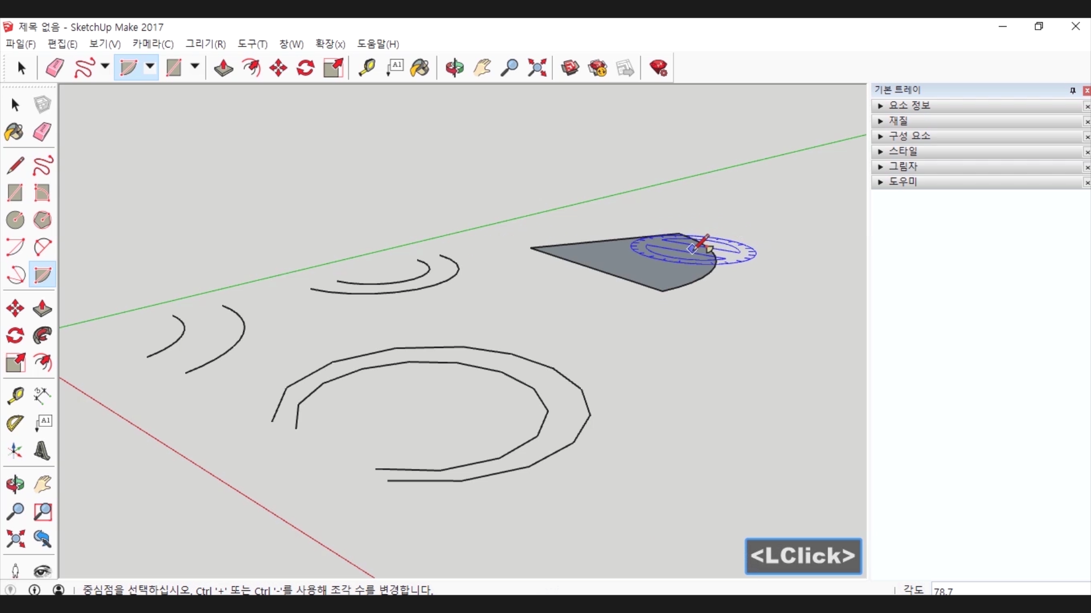
Task: Select the Protractor tool in side toolbar
Action: (15, 423)
